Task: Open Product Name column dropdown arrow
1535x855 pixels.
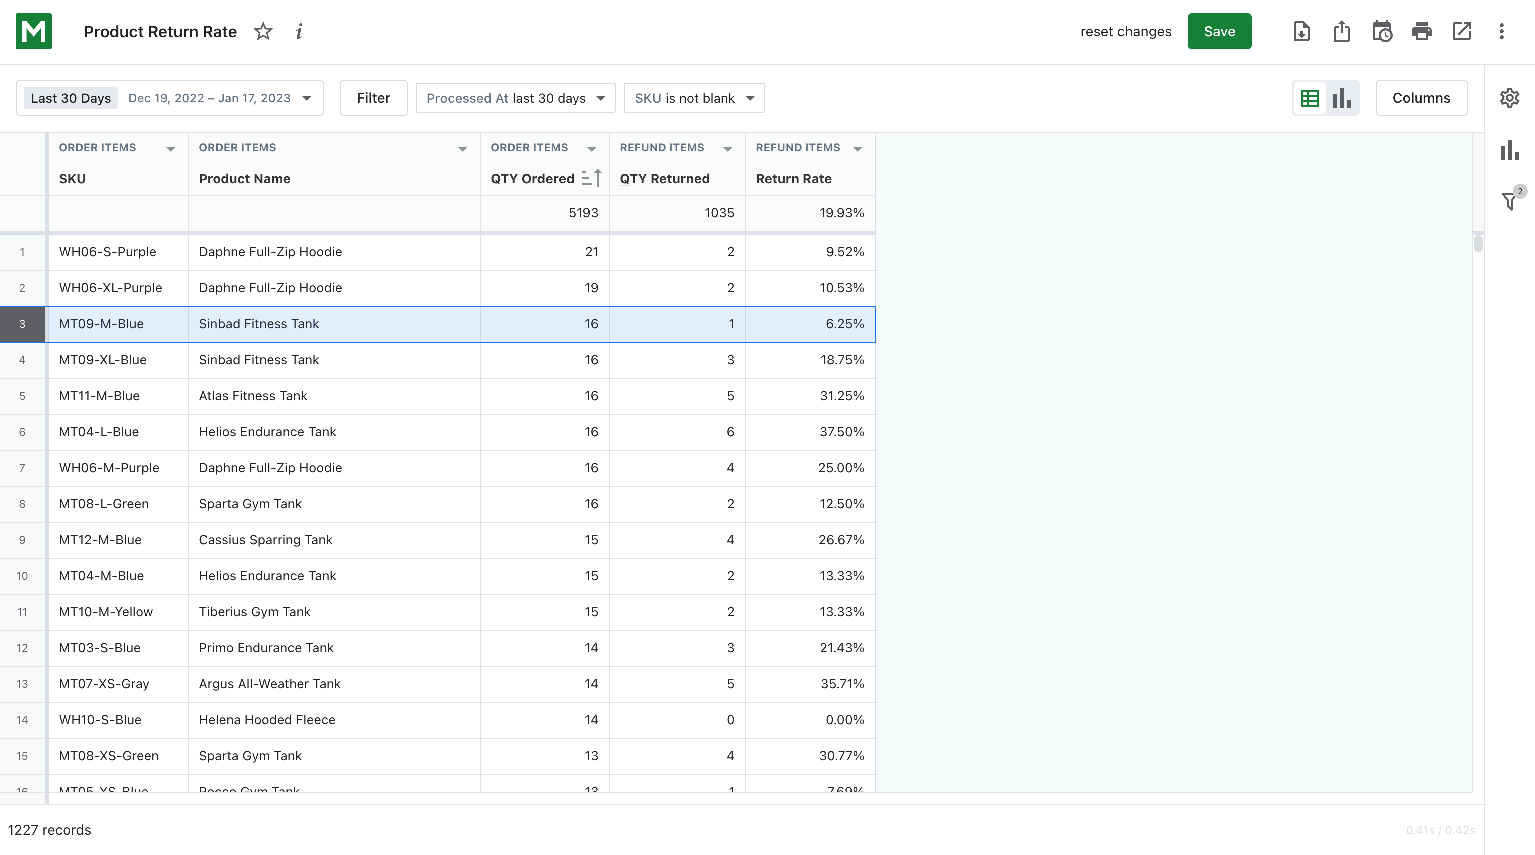Action: (463, 149)
